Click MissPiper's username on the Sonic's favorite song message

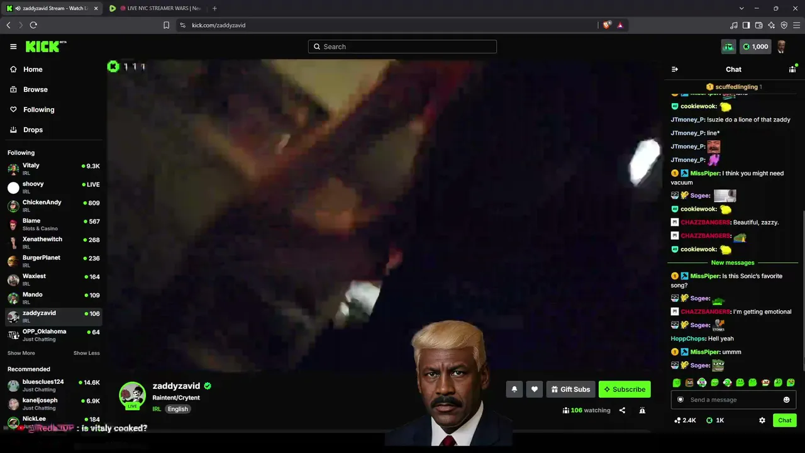click(x=705, y=276)
